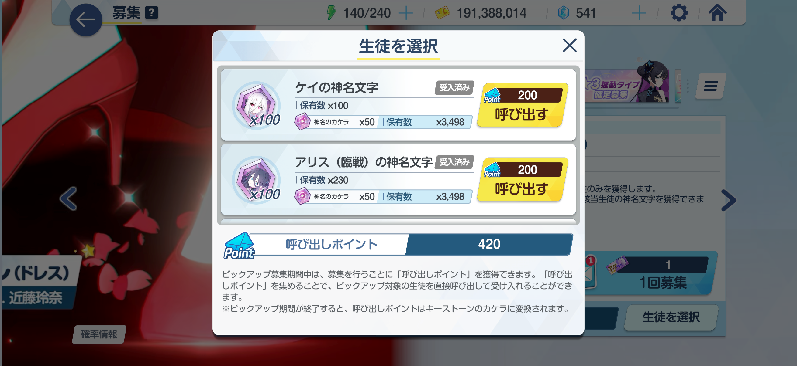This screenshot has height=366, width=797.
Task: Open 確率情報 probability info
Action: 99,334
